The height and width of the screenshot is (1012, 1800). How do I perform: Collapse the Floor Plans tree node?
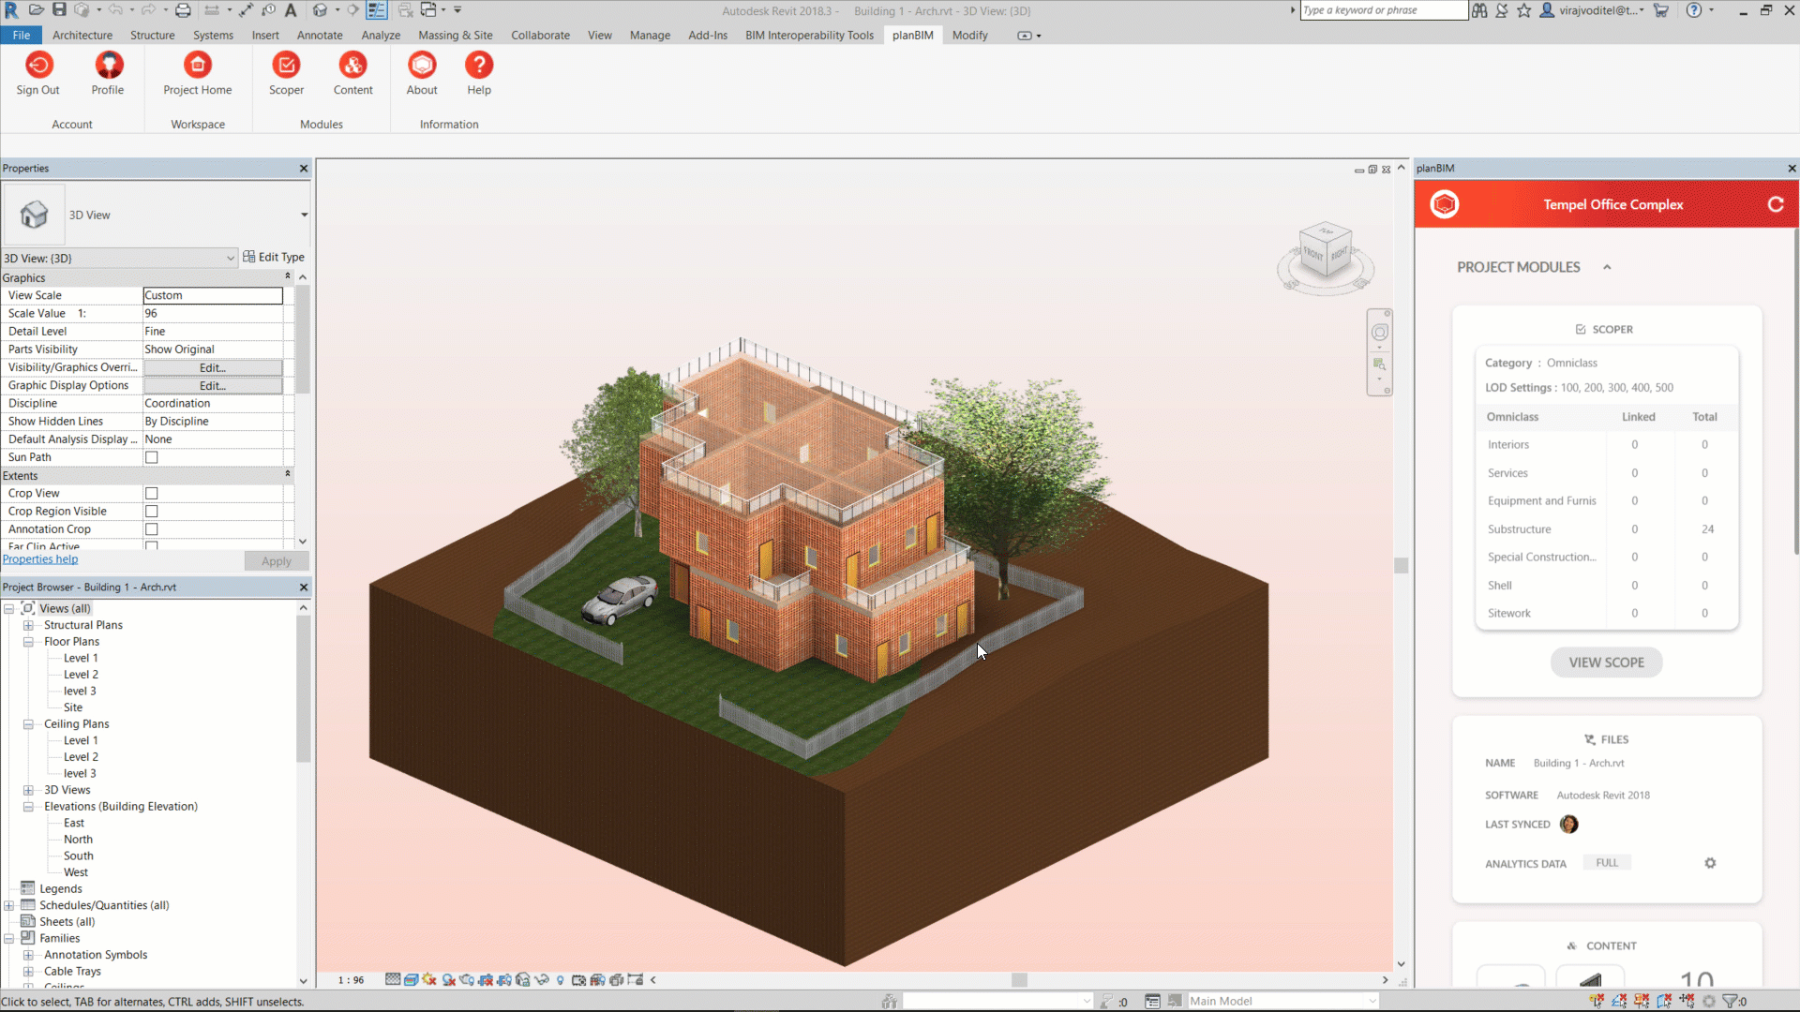coord(28,642)
